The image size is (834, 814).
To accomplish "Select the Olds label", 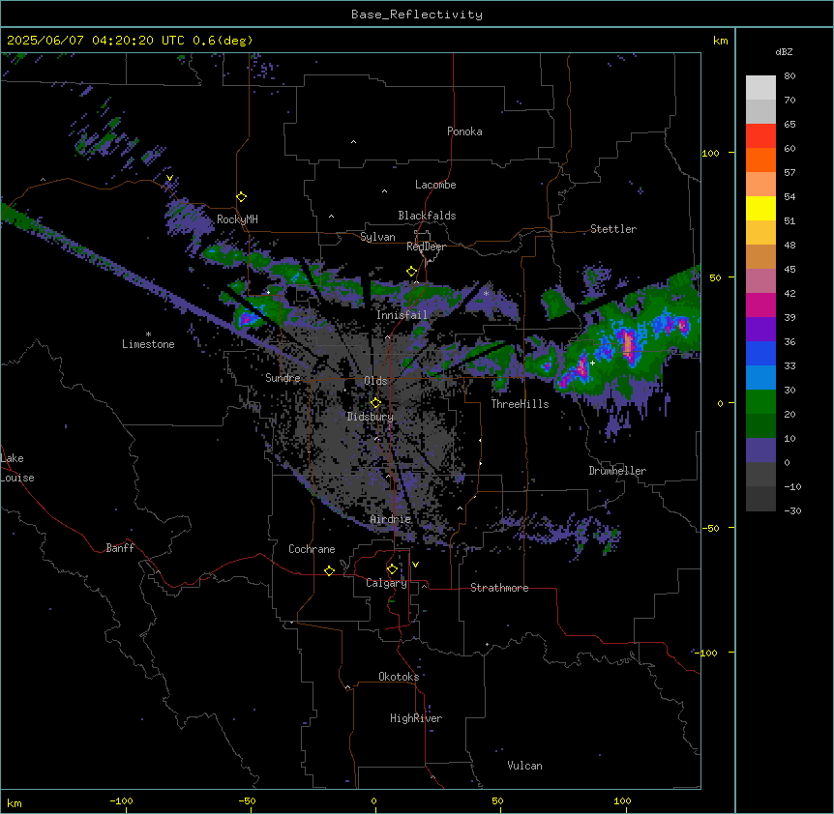I will click(x=375, y=381).
